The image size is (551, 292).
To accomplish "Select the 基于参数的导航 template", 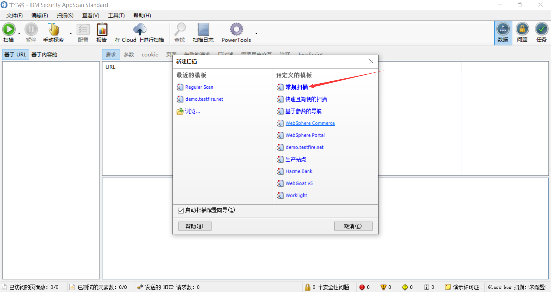I will point(303,111).
